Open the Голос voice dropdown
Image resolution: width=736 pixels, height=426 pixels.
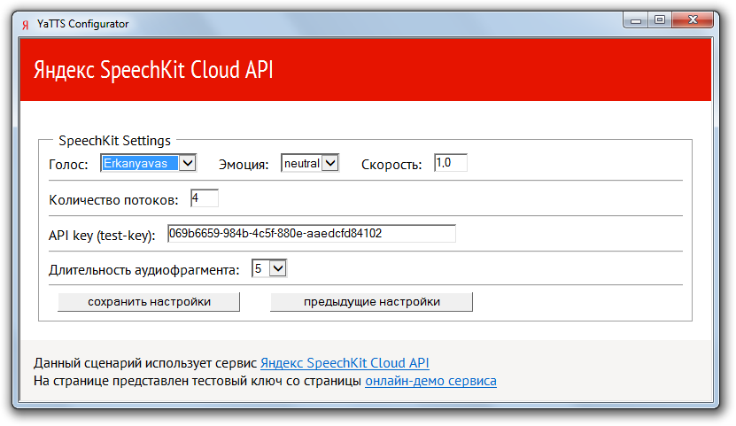(187, 163)
